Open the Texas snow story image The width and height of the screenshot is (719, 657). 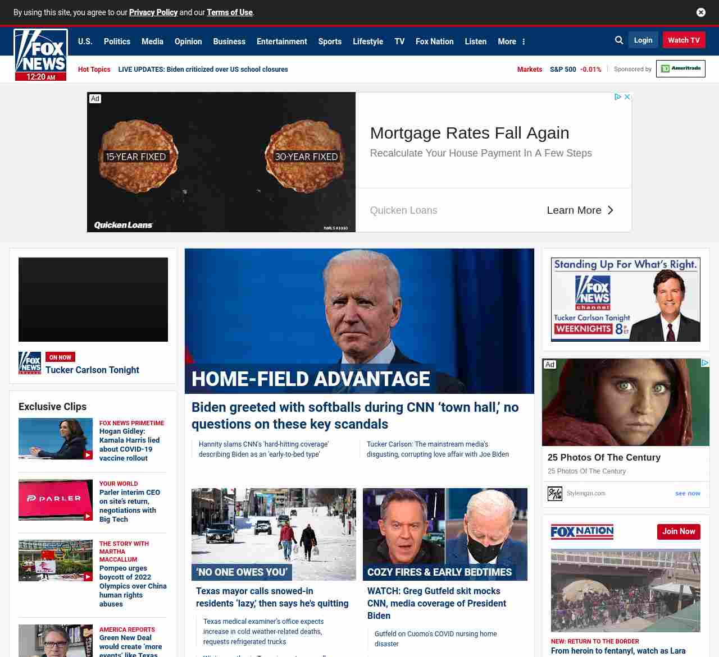click(274, 534)
